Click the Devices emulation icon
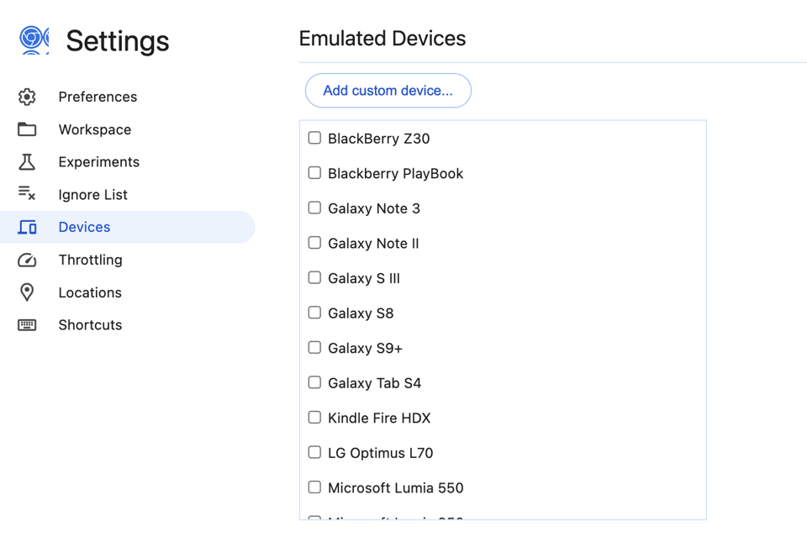 click(x=27, y=227)
